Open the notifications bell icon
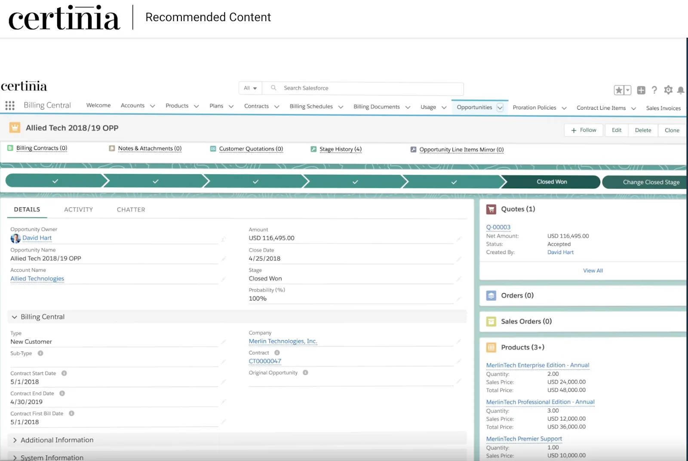The height and width of the screenshot is (461, 688). point(681,90)
